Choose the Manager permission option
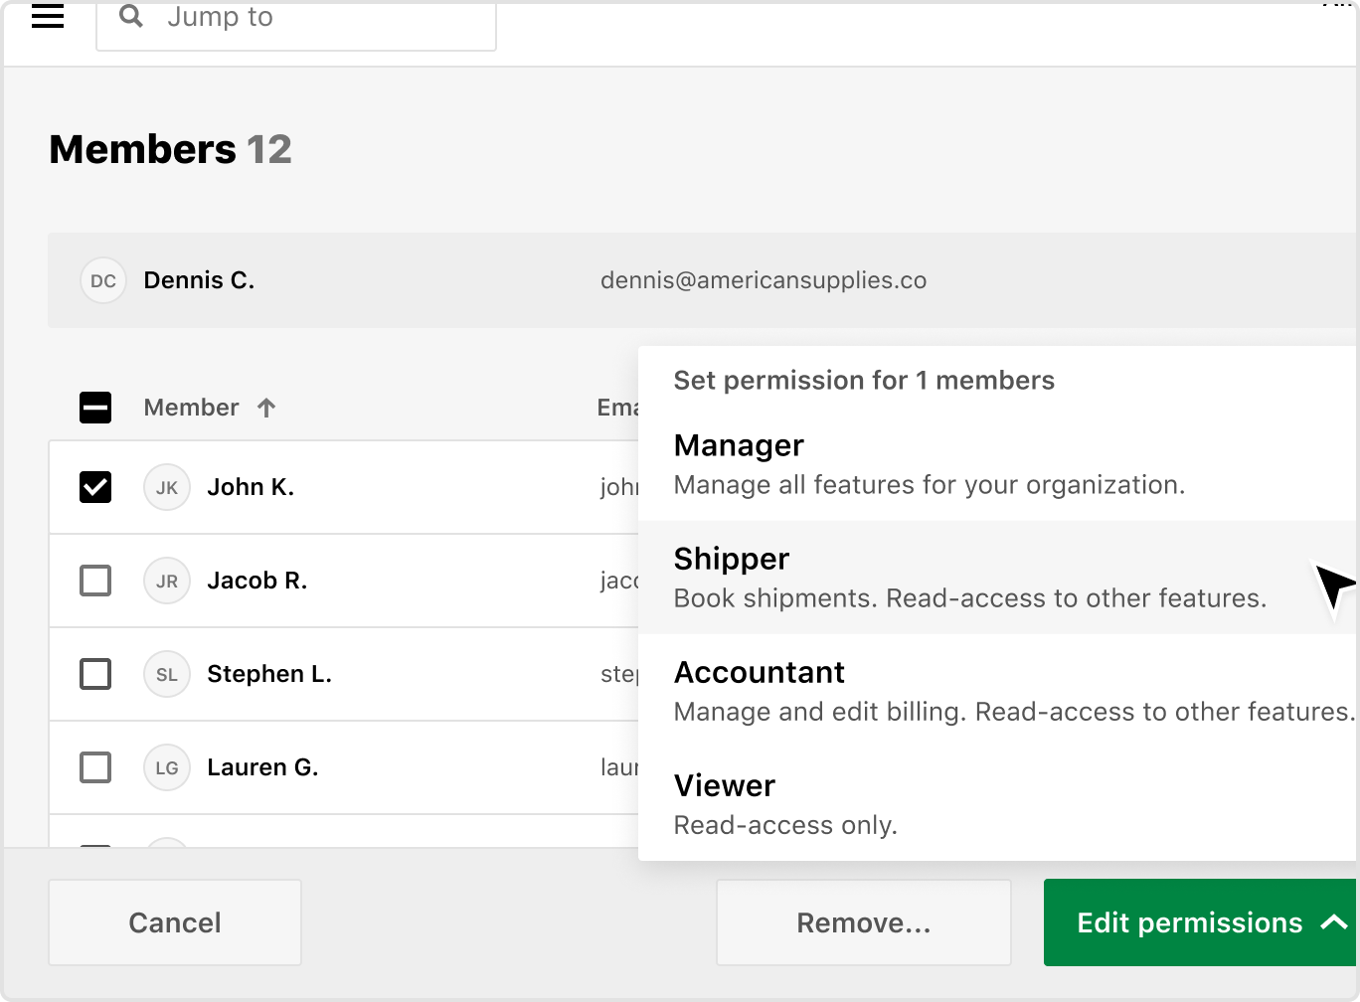Screen dimensions: 1360x1002 point(998,464)
